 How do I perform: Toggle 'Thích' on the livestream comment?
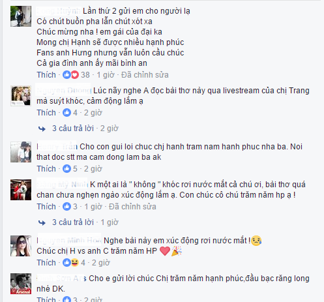coord(46,113)
